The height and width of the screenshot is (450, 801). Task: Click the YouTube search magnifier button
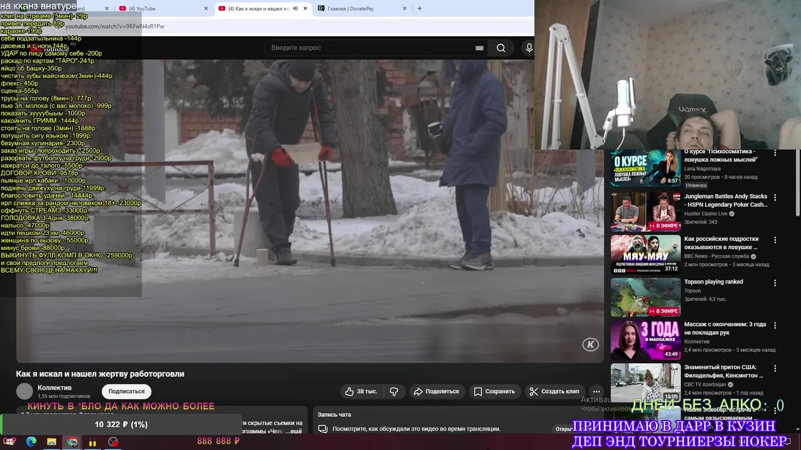tap(501, 48)
